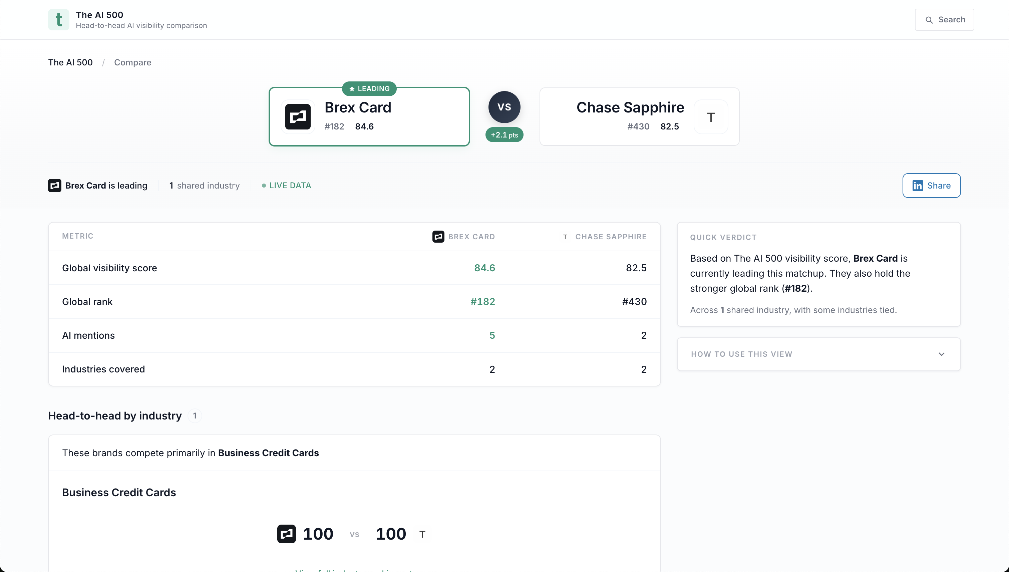Click the dark VS circle badge
1009x572 pixels.
point(504,107)
